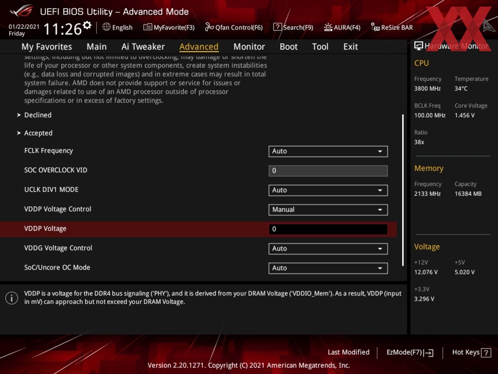Click the EzMode(F7) arrow icon

[429, 353]
